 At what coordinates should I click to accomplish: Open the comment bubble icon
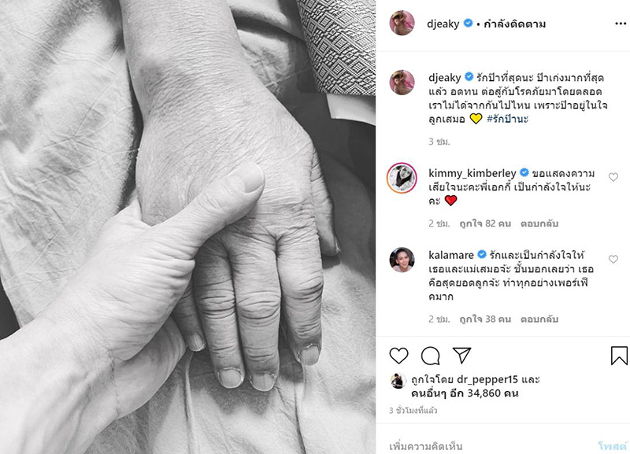point(430,356)
